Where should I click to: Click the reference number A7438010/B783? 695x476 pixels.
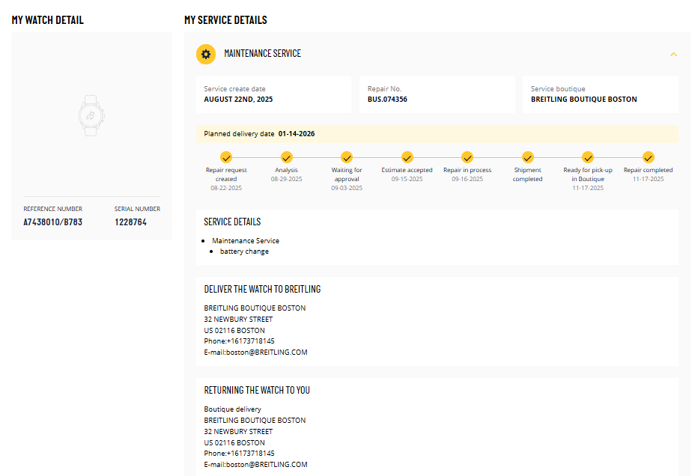pyautogui.click(x=52, y=222)
